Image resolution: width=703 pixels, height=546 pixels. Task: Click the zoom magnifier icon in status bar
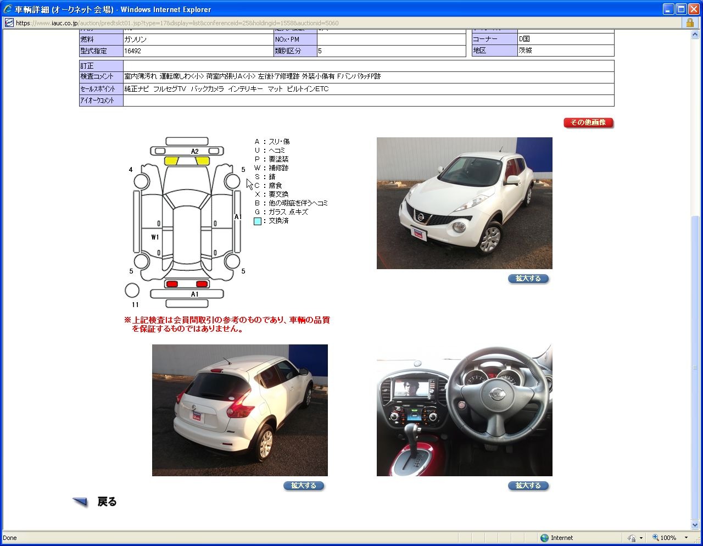655,538
